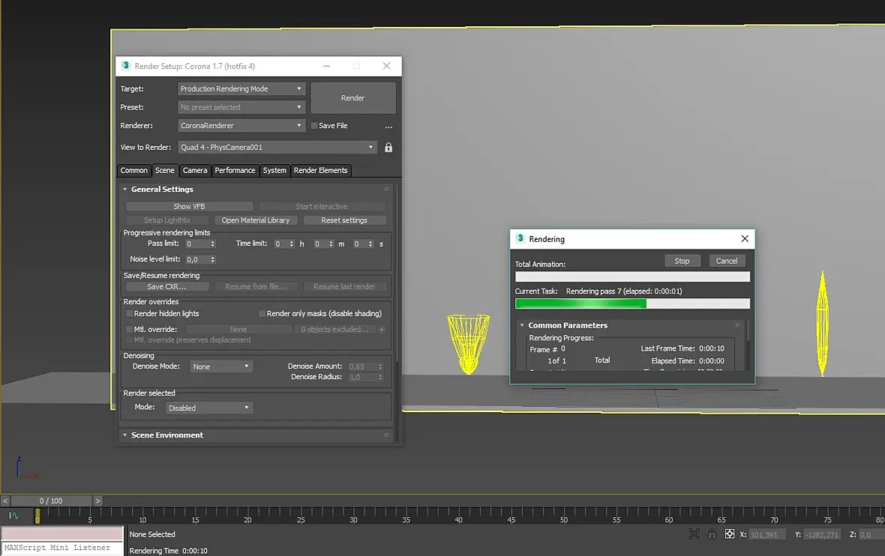Click the 3ds Max logo in the Render Setup title bar
The image size is (885, 556).
(x=125, y=65)
